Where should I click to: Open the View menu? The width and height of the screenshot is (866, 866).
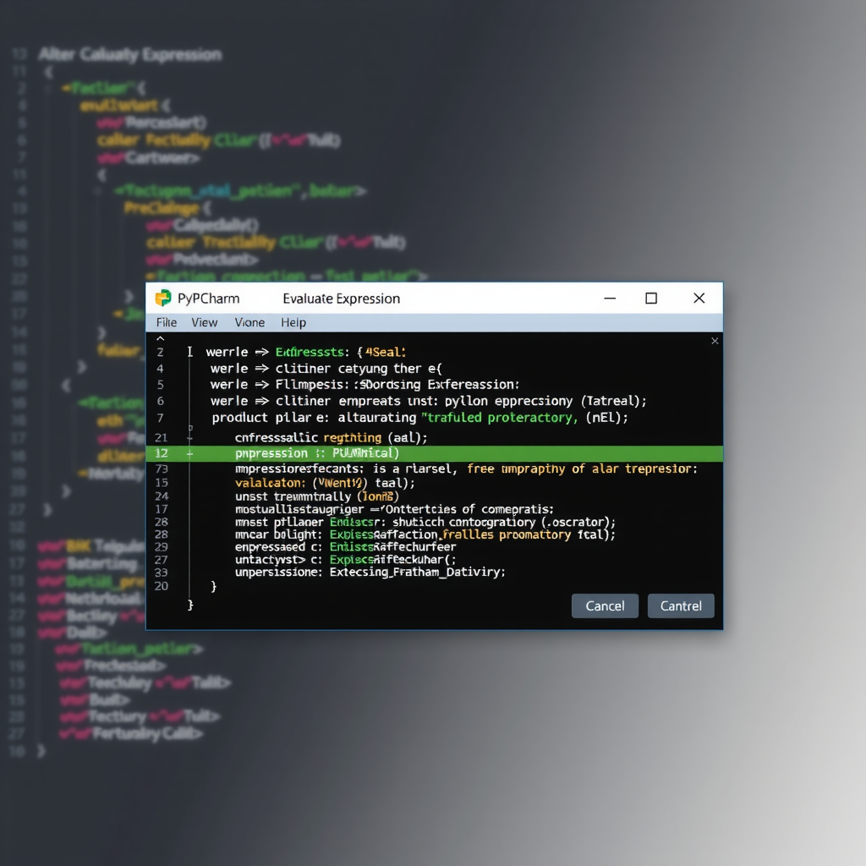pyautogui.click(x=204, y=322)
